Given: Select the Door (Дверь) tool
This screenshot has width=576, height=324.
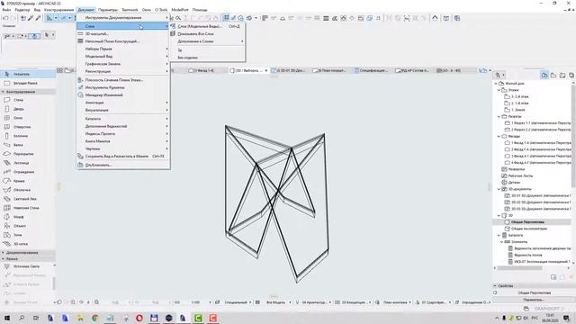Looking at the screenshot, I should click(x=28, y=109).
